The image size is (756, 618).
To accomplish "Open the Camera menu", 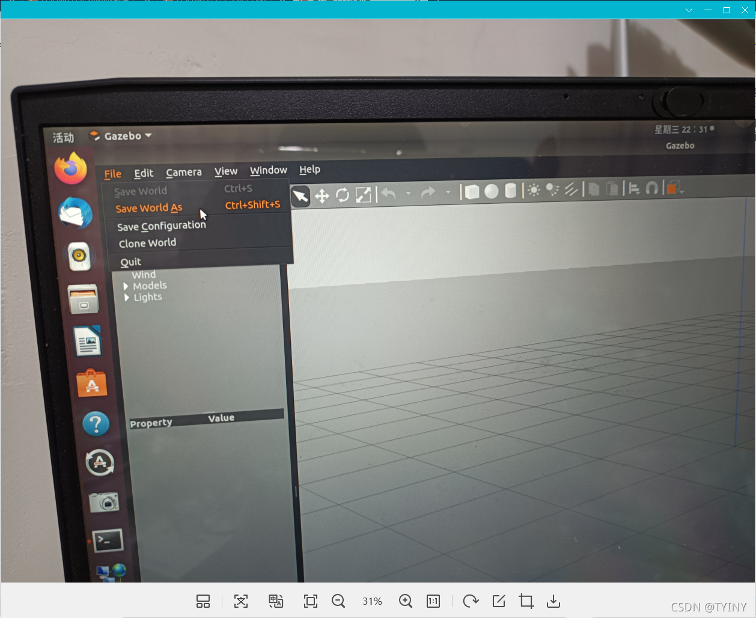I will pyautogui.click(x=184, y=173).
